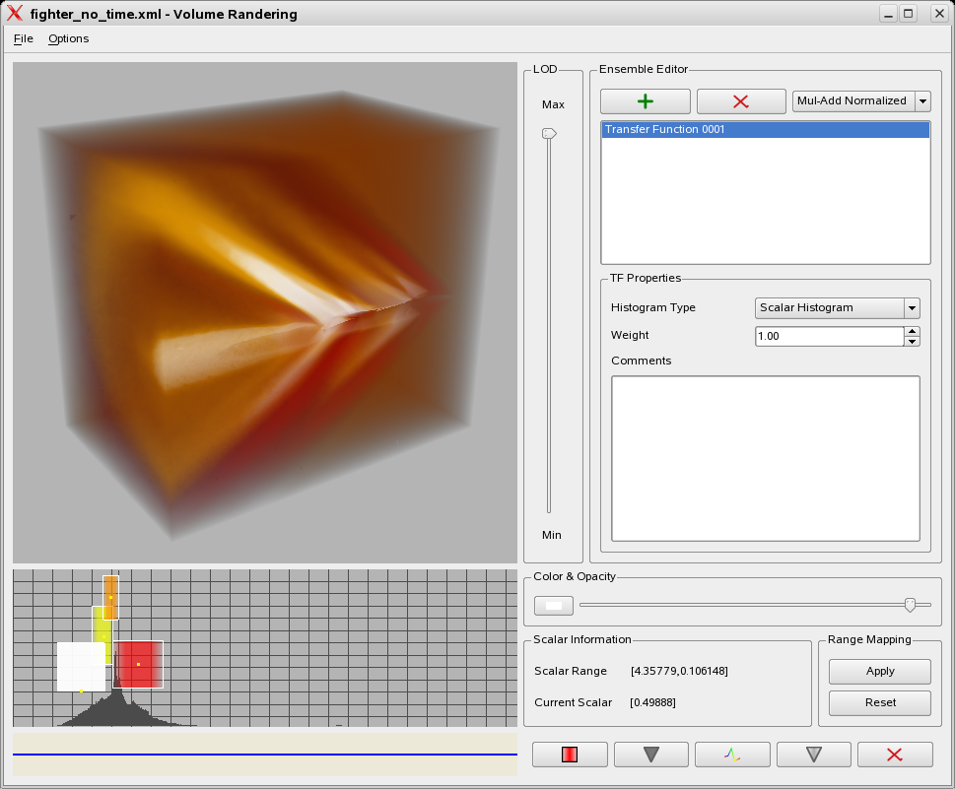Click the volume rendering viewport
Viewport: 955px width, 789px height.
pyautogui.click(x=265, y=312)
